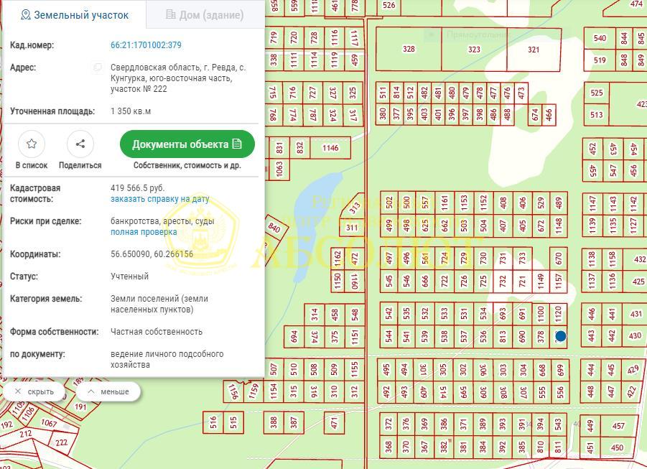Image resolution: width=647 pixels, height=469 pixels.
Task: Select parcel 1162 on the map
Action: tap(338, 259)
